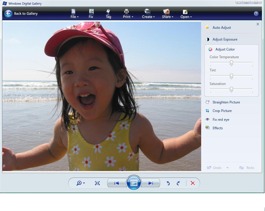Image resolution: width=265 pixels, height=211 pixels.
Task: Click the Color Temperature slider handle
Action: click(231, 63)
